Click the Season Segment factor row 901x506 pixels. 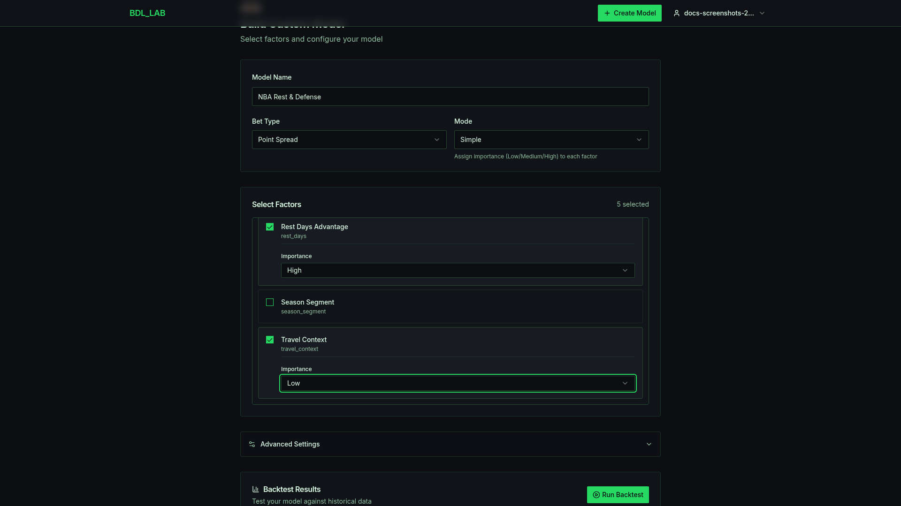point(450,306)
